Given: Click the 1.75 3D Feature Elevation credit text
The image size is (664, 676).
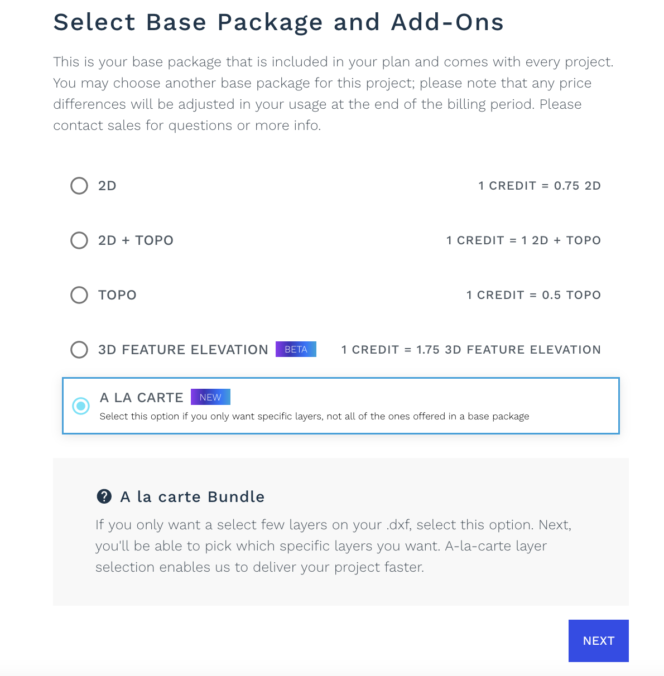Looking at the screenshot, I should tap(471, 350).
